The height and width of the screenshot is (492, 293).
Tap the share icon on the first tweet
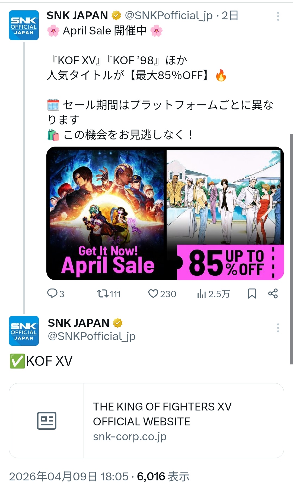click(x=273, y=293)
